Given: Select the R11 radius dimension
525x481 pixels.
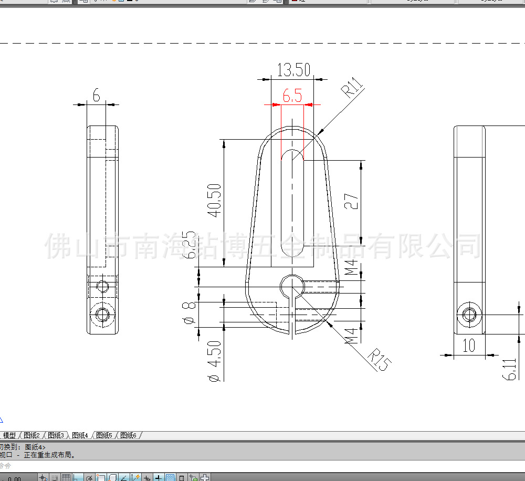Looking at the screenshot, I should (x=352, y=87).
